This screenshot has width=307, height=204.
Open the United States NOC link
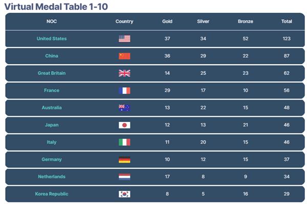(52, 39)
